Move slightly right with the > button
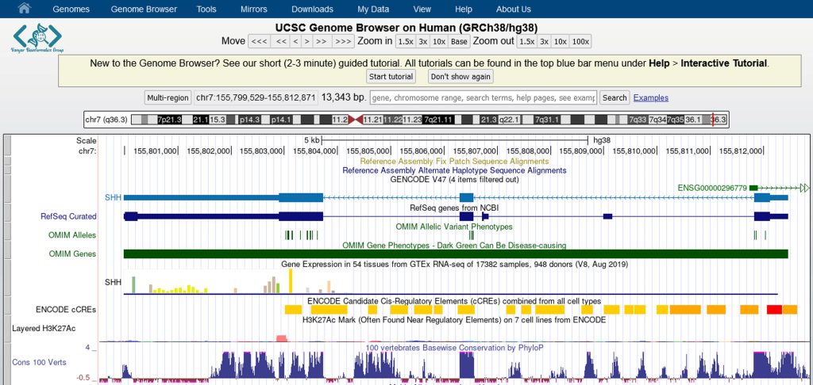Viewport: 813px width, 385px height. point(307,41)
